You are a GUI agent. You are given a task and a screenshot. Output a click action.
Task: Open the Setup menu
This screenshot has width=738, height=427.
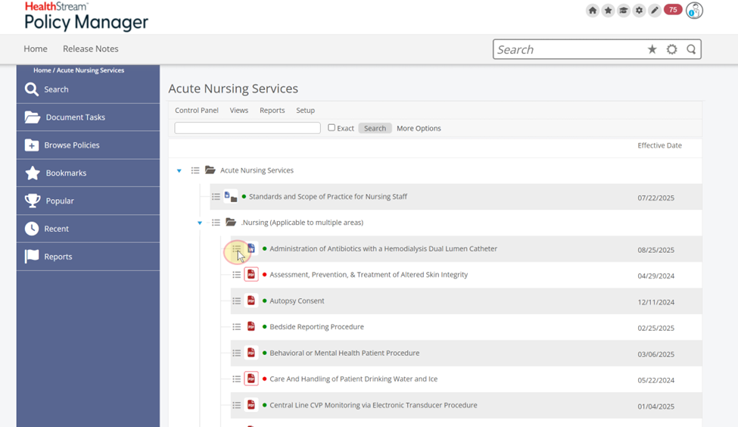pyautogui.click(x=305, y=111)
